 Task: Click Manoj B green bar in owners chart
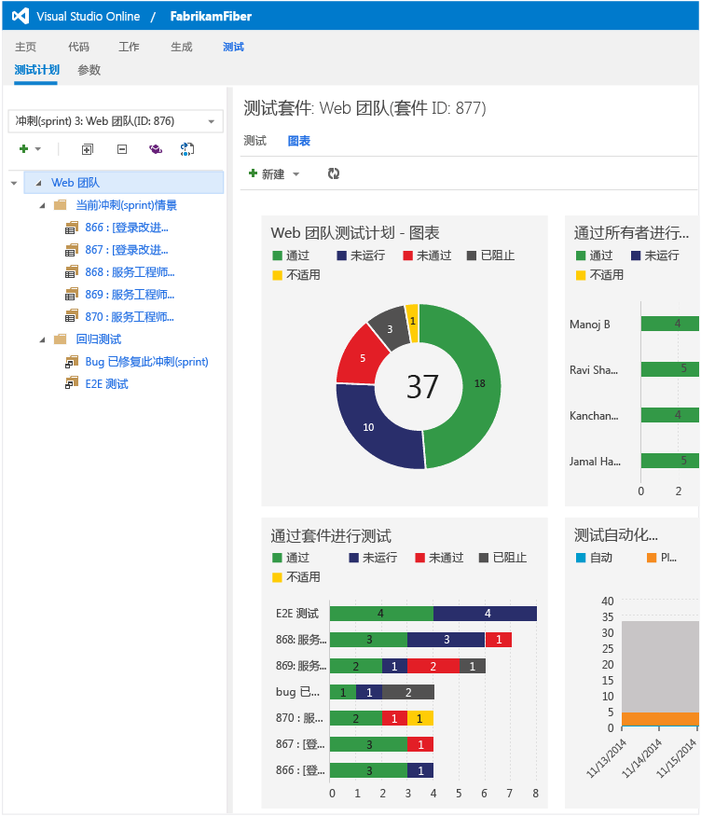pos(670,324)
